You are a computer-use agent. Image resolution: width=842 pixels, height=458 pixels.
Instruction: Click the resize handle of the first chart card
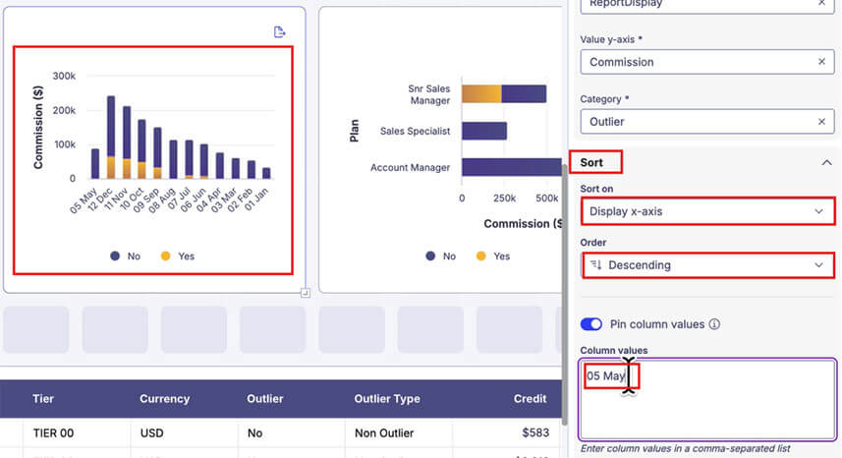[305, 293]
